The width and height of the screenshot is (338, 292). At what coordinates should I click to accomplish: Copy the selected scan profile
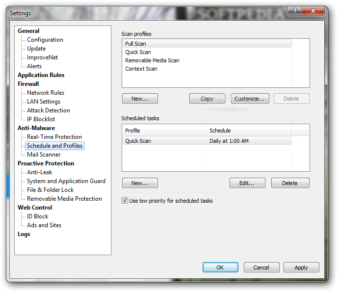coord(207,99)
